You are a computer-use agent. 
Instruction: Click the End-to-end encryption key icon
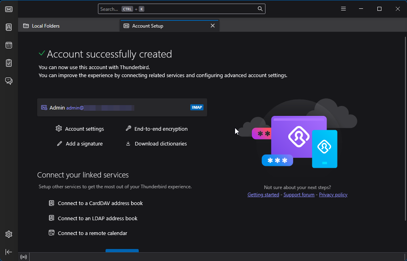click(128, 128)
